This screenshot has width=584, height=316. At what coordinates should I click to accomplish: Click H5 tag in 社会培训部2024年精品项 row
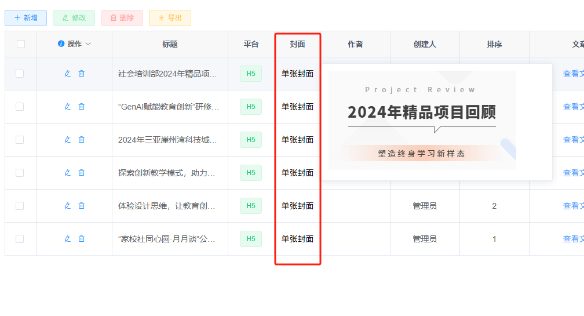pyautogui.click(x=251, y=74)
